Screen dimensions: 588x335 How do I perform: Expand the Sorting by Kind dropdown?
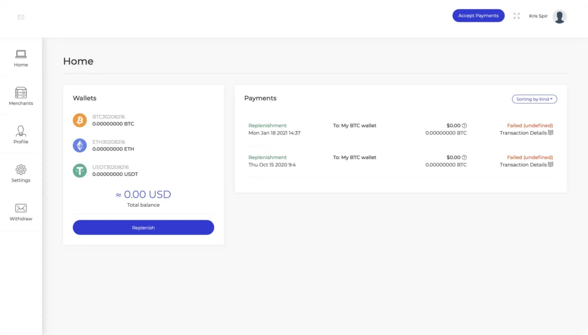tap(535, 99)
